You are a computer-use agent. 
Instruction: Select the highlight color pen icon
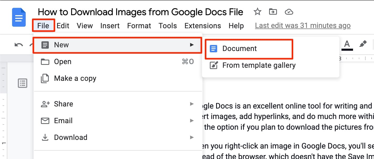pyautogui.click(x=363, y=44)
